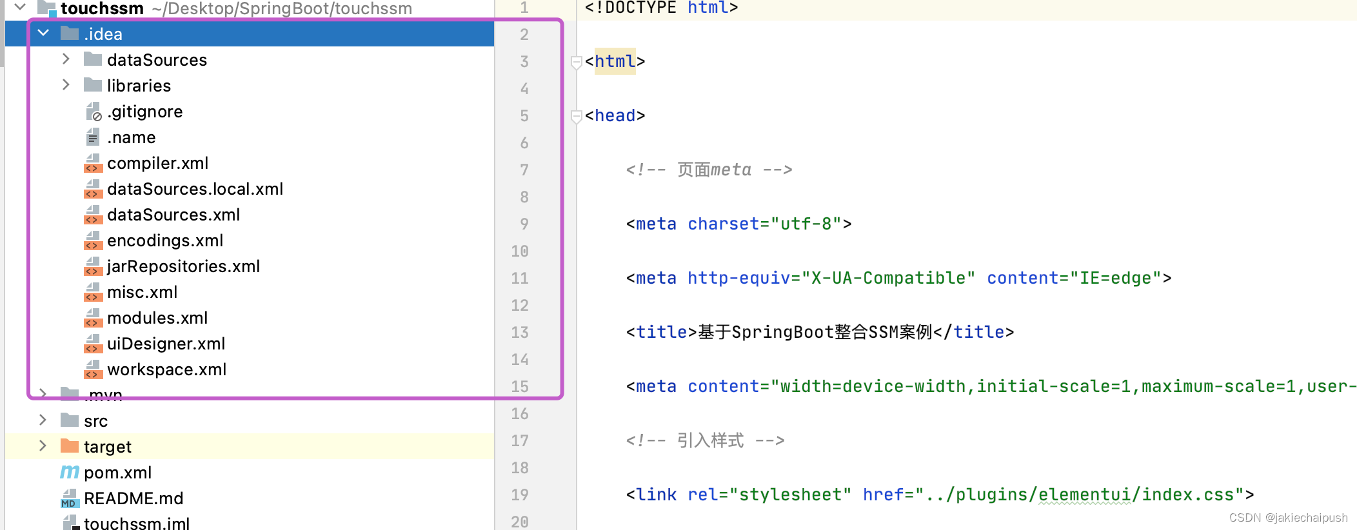Click the elementui/index.css href value
This screenshot has height=530, width=1357.
pos(1079,495)
